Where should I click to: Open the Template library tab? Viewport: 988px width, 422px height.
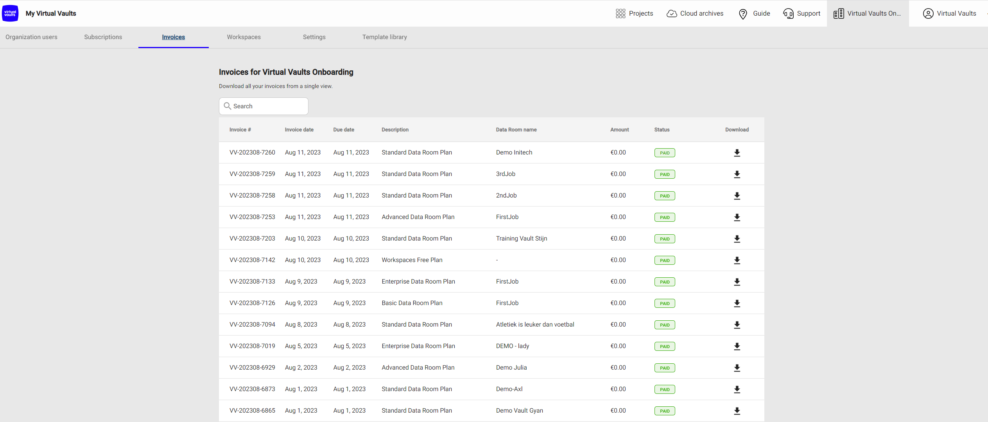(385, 37)
